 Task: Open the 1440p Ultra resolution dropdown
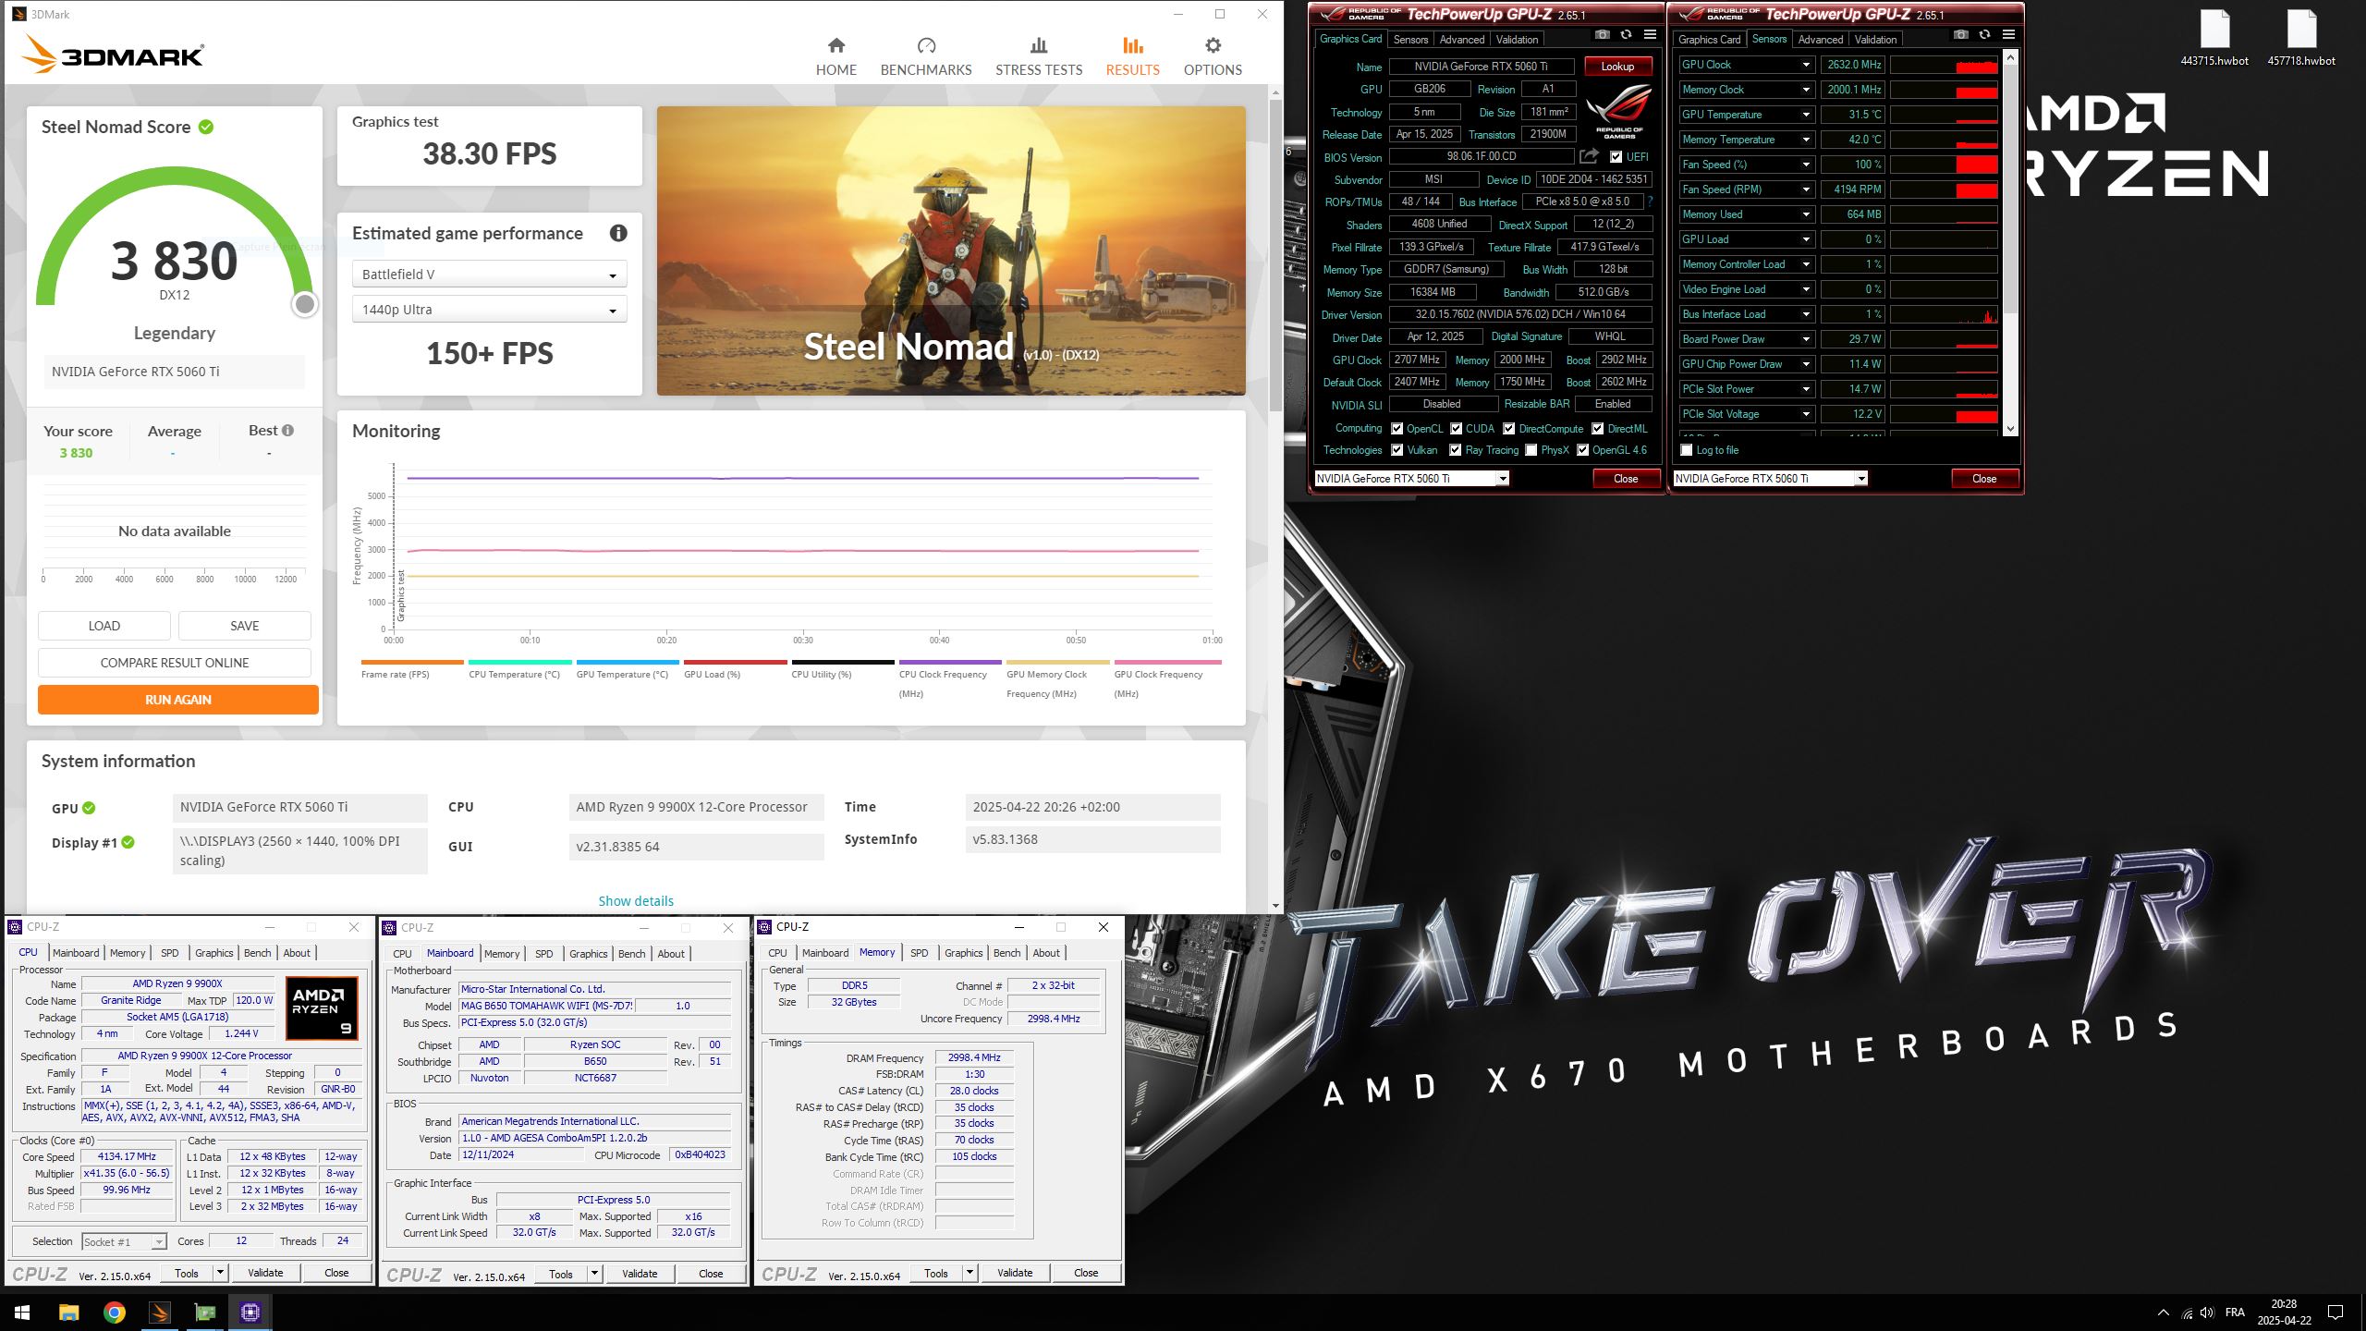[x=489, y=310]
